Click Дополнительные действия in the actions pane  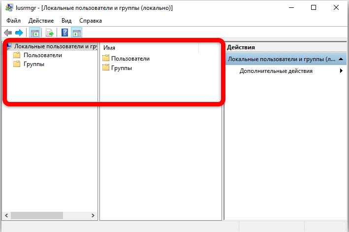(x=276, y=71)
